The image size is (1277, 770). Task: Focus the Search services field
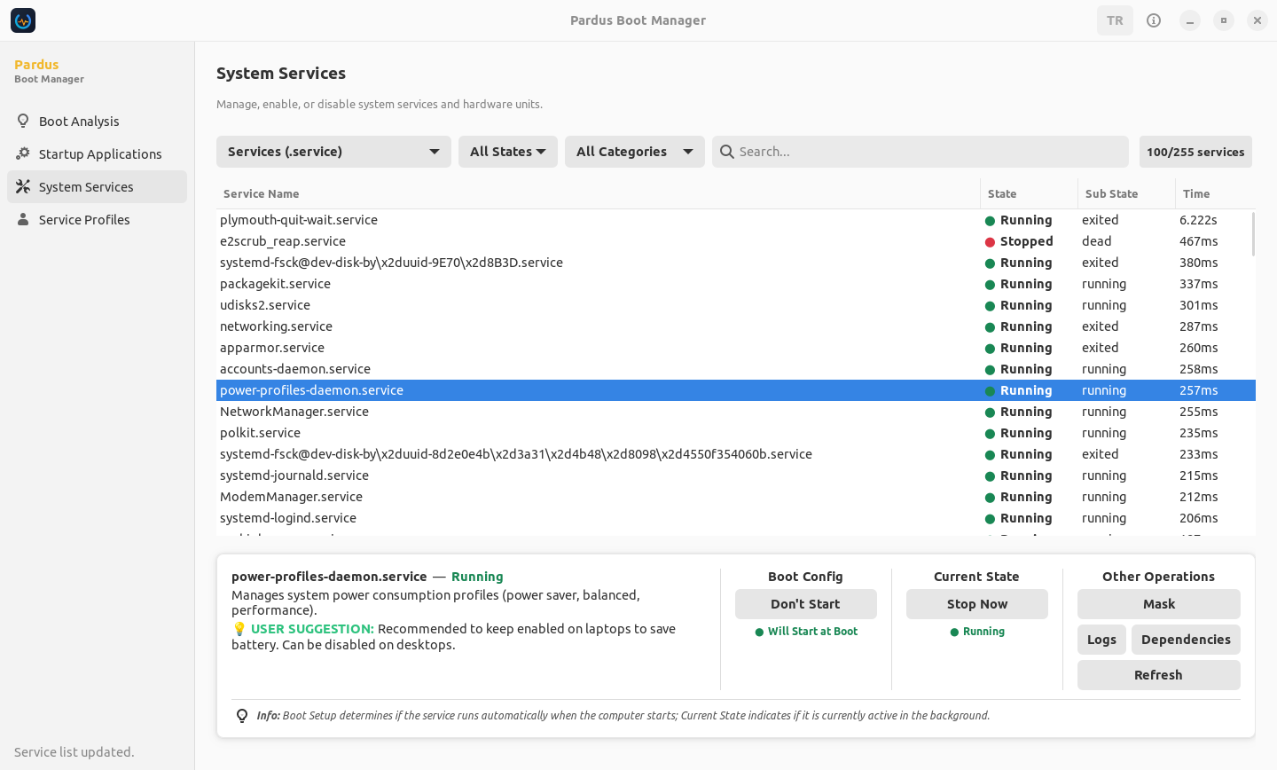point(921,152)
